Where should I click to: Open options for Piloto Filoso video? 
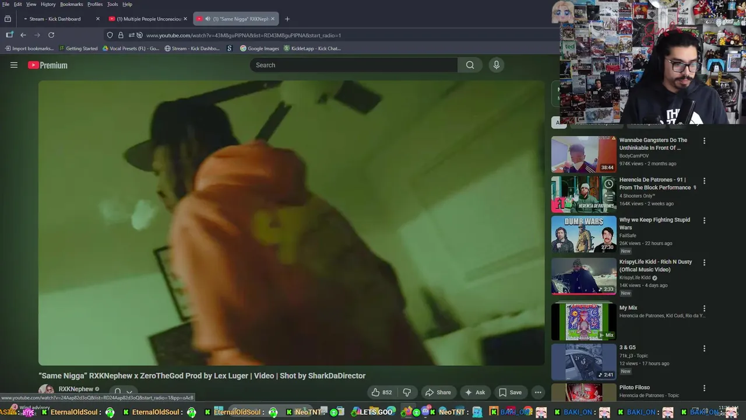pos(704,388)
